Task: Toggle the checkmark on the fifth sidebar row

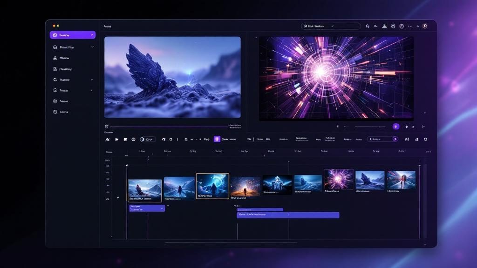Action: pyautogui.click(x=92, y=80)
